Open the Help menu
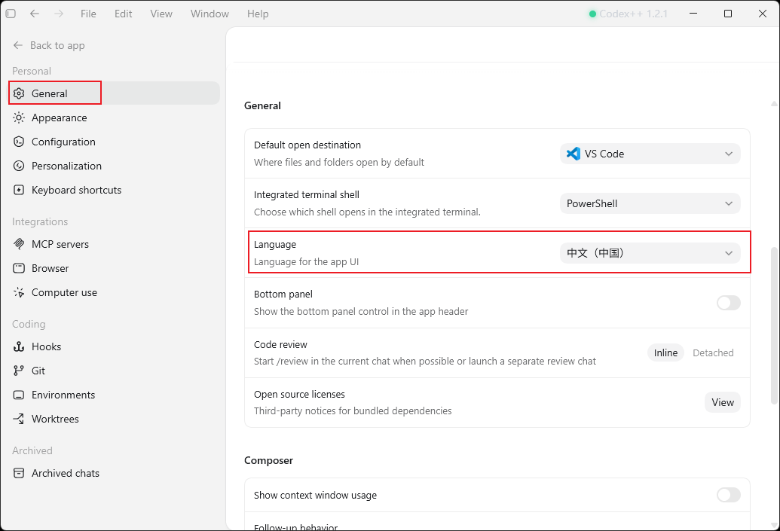 click(258, 14)
